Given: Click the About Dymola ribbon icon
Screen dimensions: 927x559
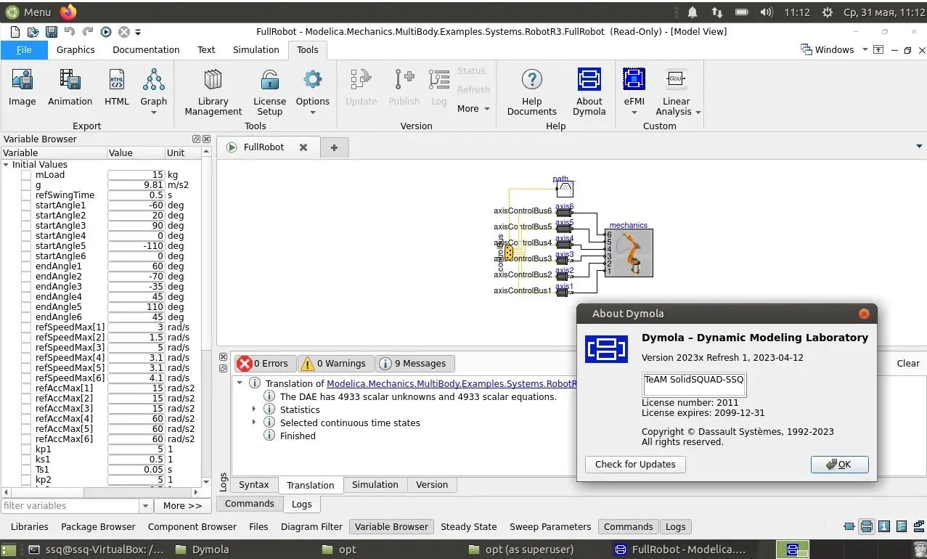Looking at the screenshot, I should coord(589,92).
